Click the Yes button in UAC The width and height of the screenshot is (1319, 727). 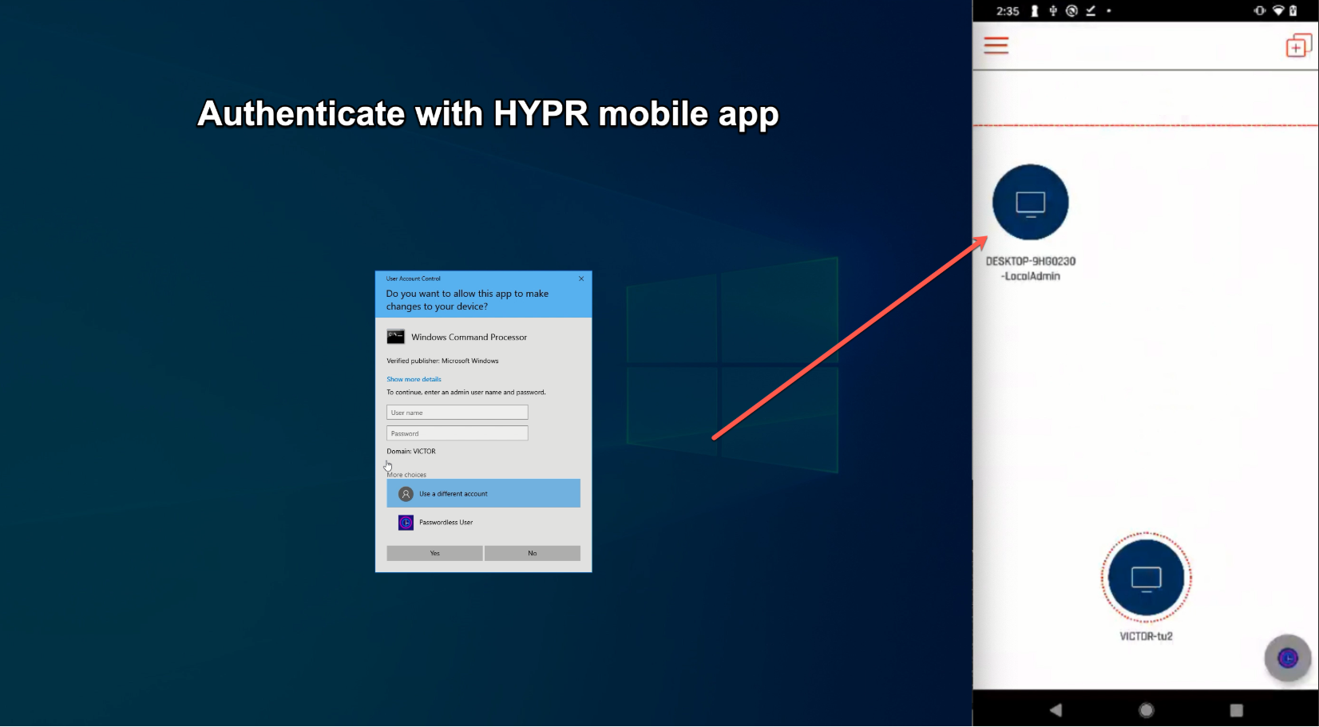tap(434, 553)
